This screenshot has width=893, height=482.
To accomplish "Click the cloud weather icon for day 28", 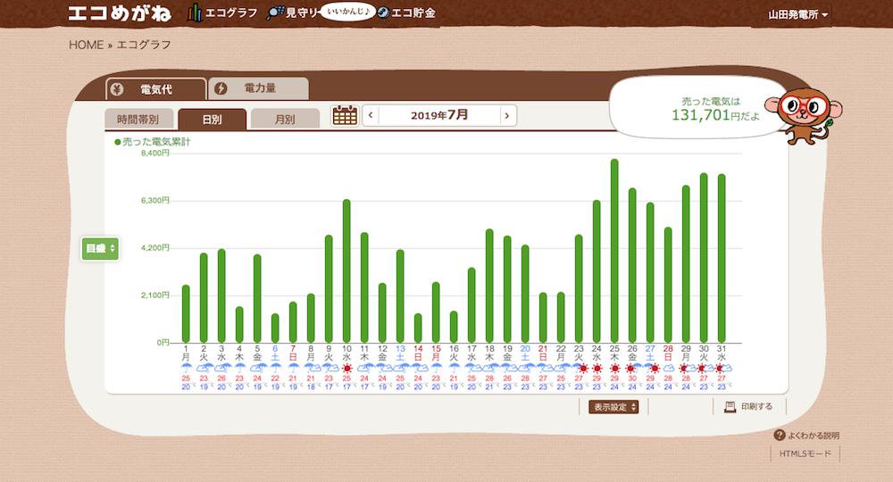I will click(x=668, y=368).
